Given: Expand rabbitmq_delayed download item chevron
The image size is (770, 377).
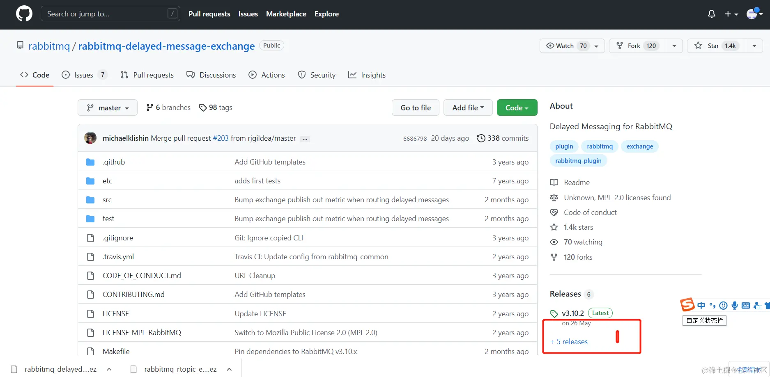Looking at the screenshot, I should point(109,369).
